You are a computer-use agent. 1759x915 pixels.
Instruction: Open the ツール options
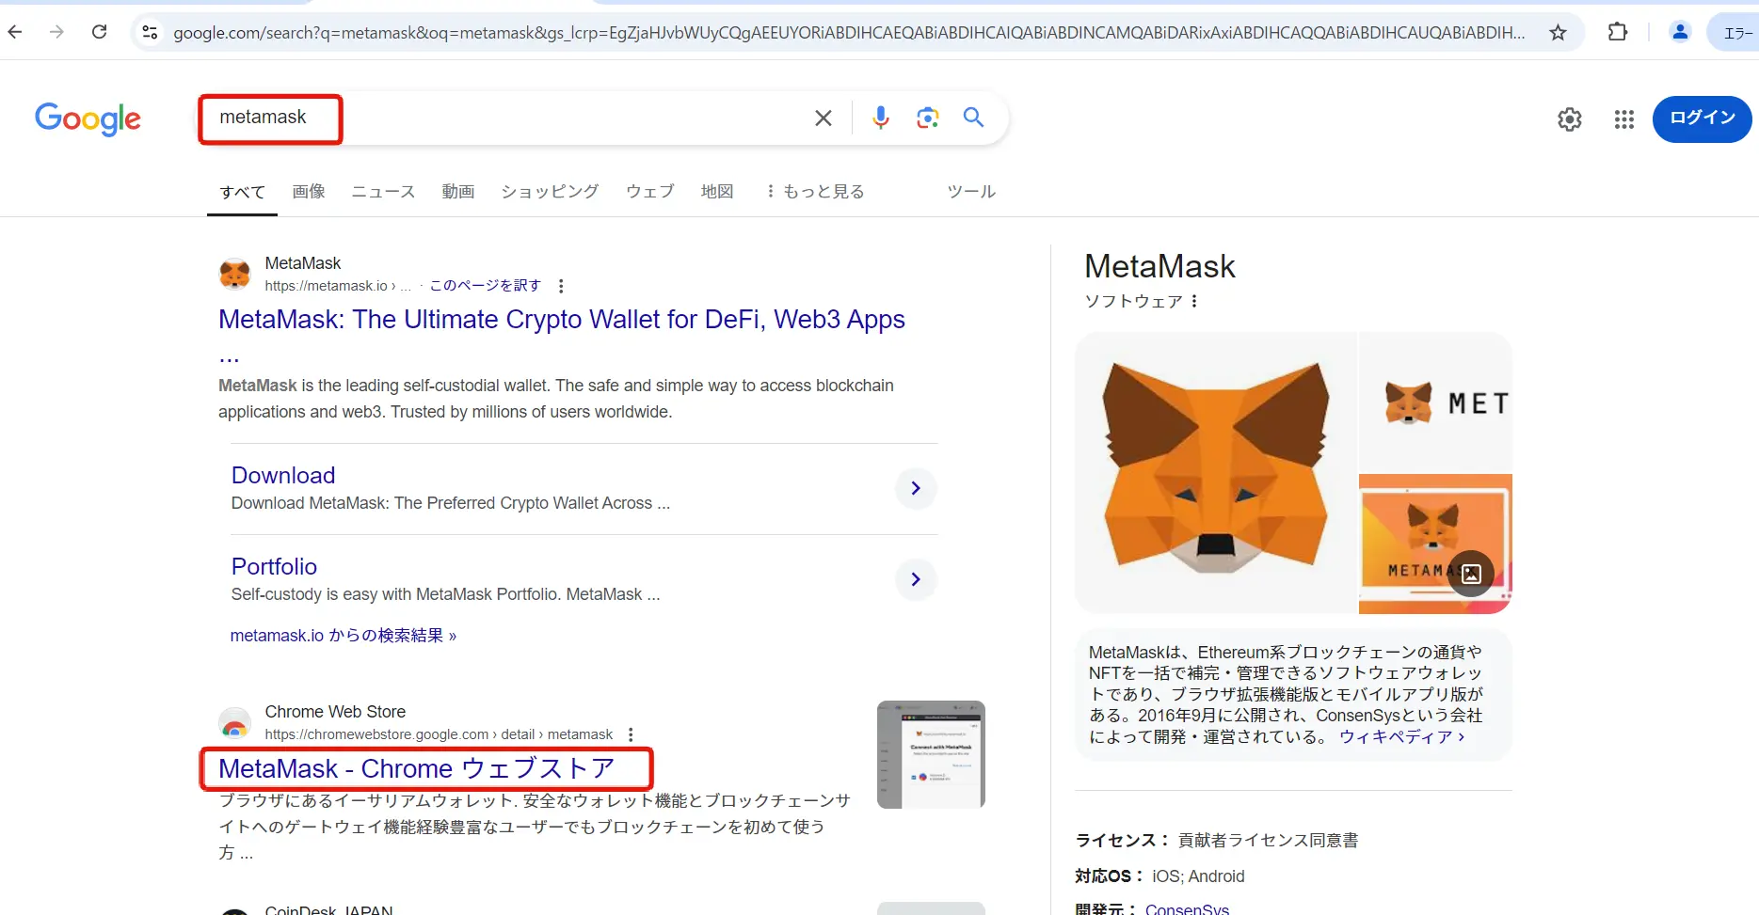(x=971, y=192)
